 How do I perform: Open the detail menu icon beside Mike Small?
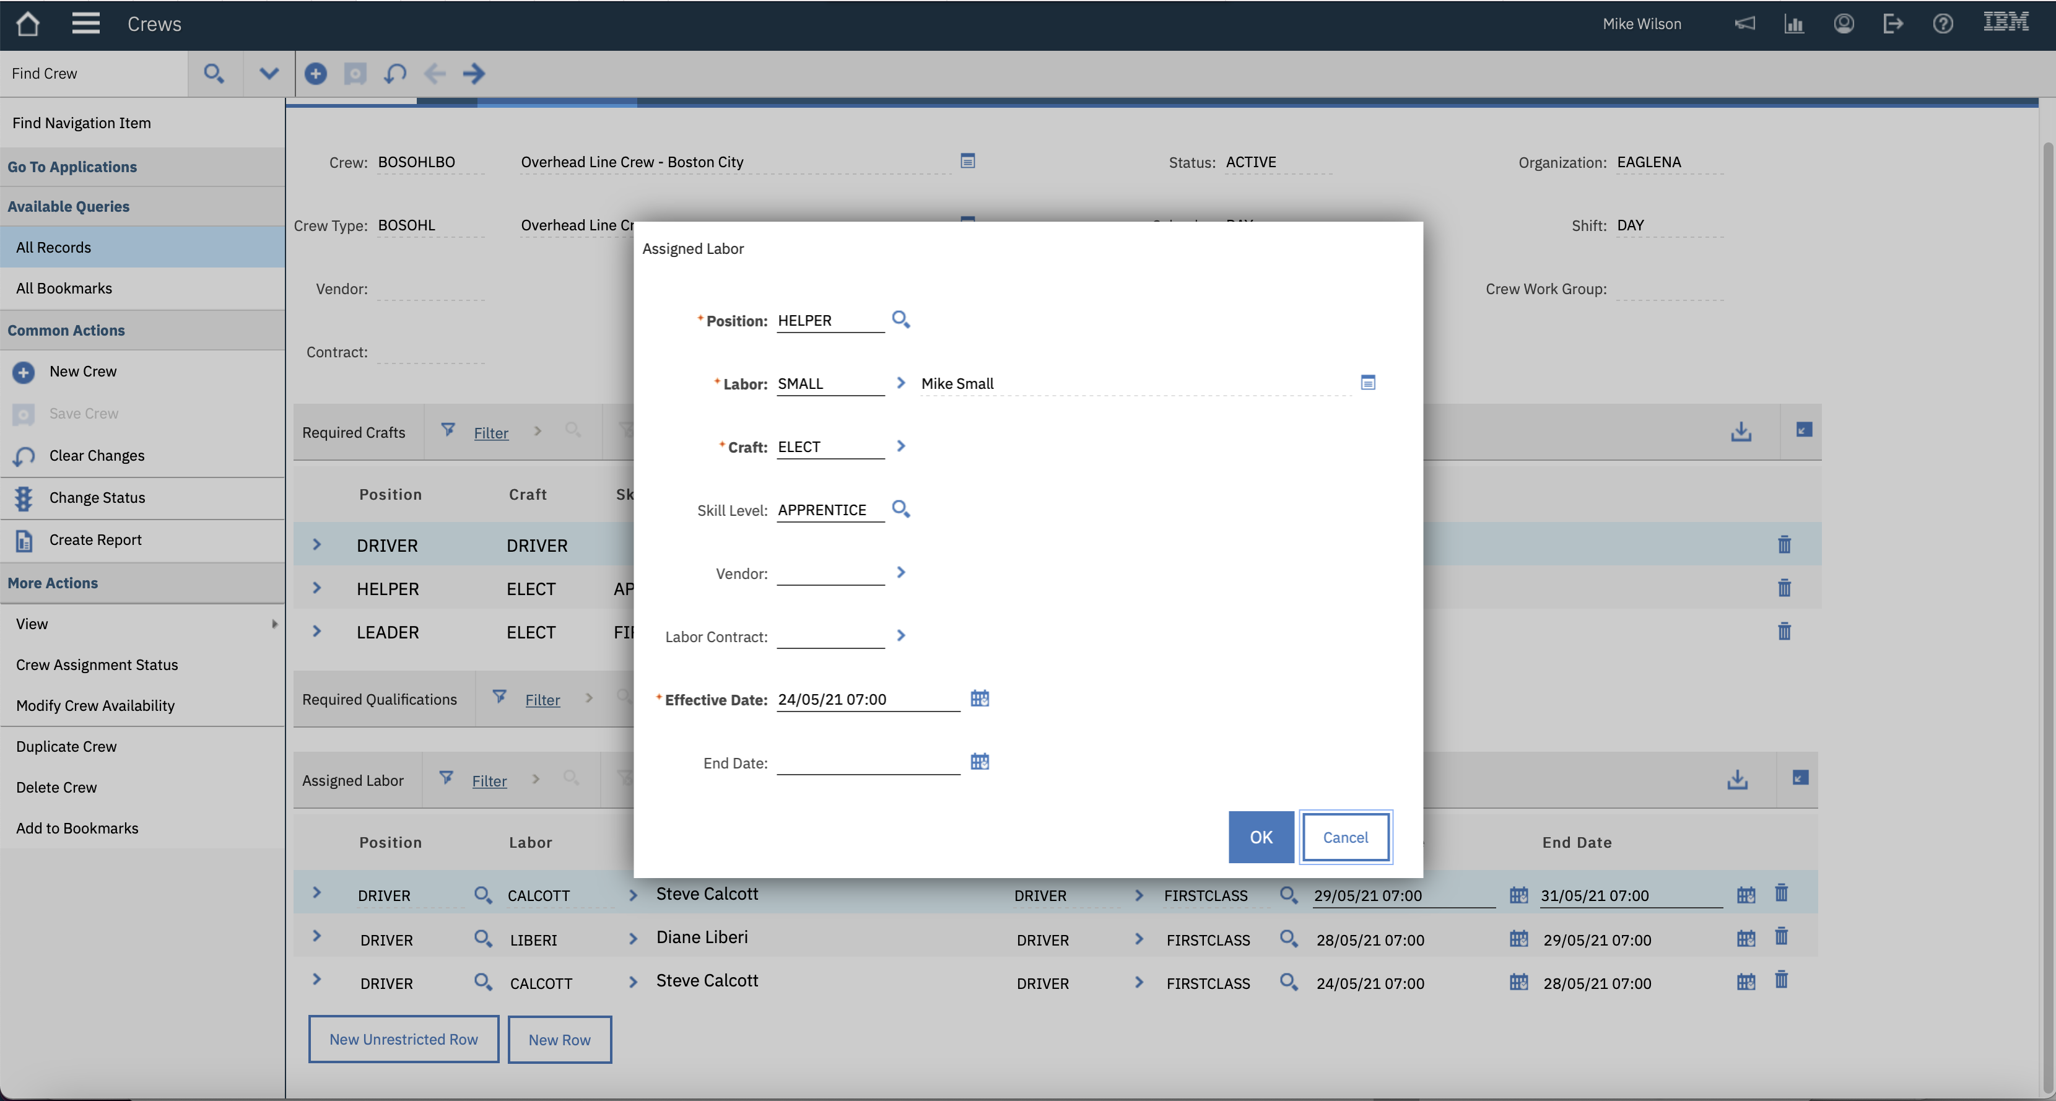1368,382
